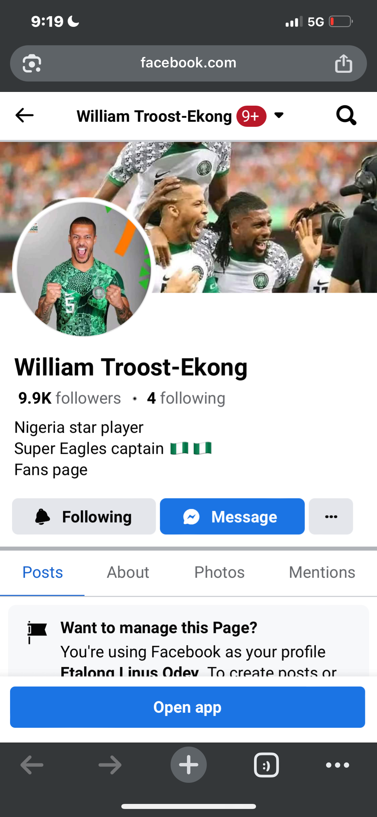Switch to the Photos tab

point(219,572)
